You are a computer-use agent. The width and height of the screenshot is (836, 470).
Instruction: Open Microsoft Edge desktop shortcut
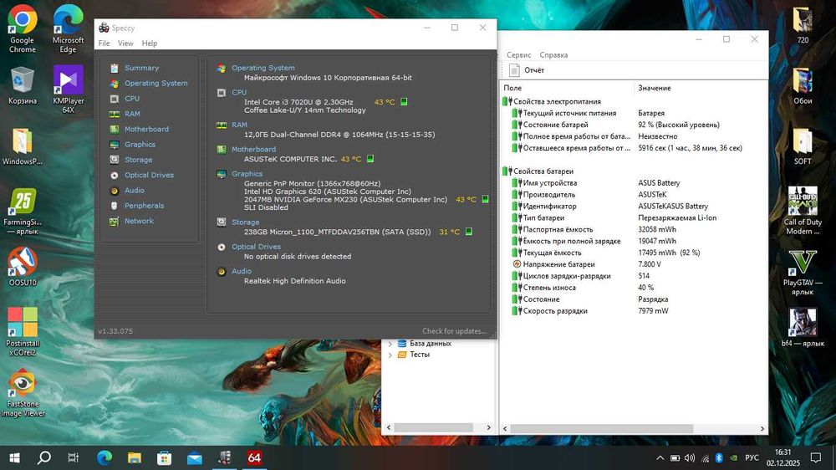click(x=68, y=28)
